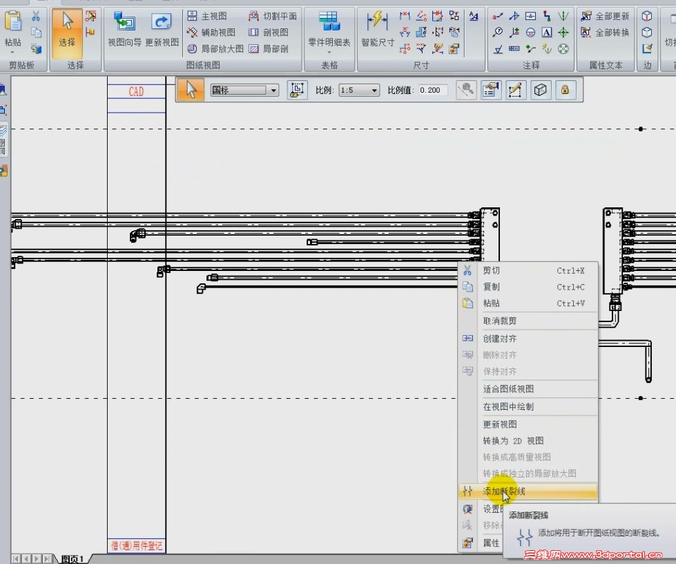Click the cube icon at top of 边 group

tap(647, 17)
